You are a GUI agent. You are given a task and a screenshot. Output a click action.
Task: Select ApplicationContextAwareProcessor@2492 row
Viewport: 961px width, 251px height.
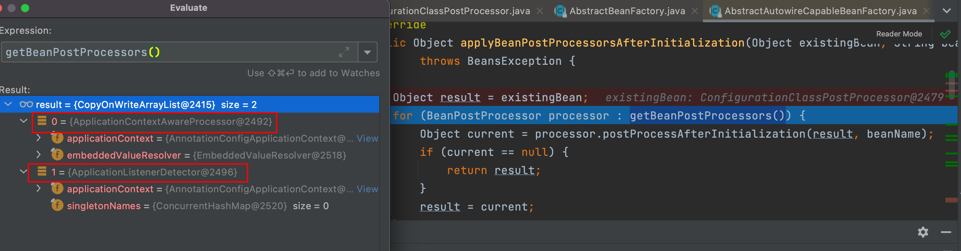tap(190, 121)
